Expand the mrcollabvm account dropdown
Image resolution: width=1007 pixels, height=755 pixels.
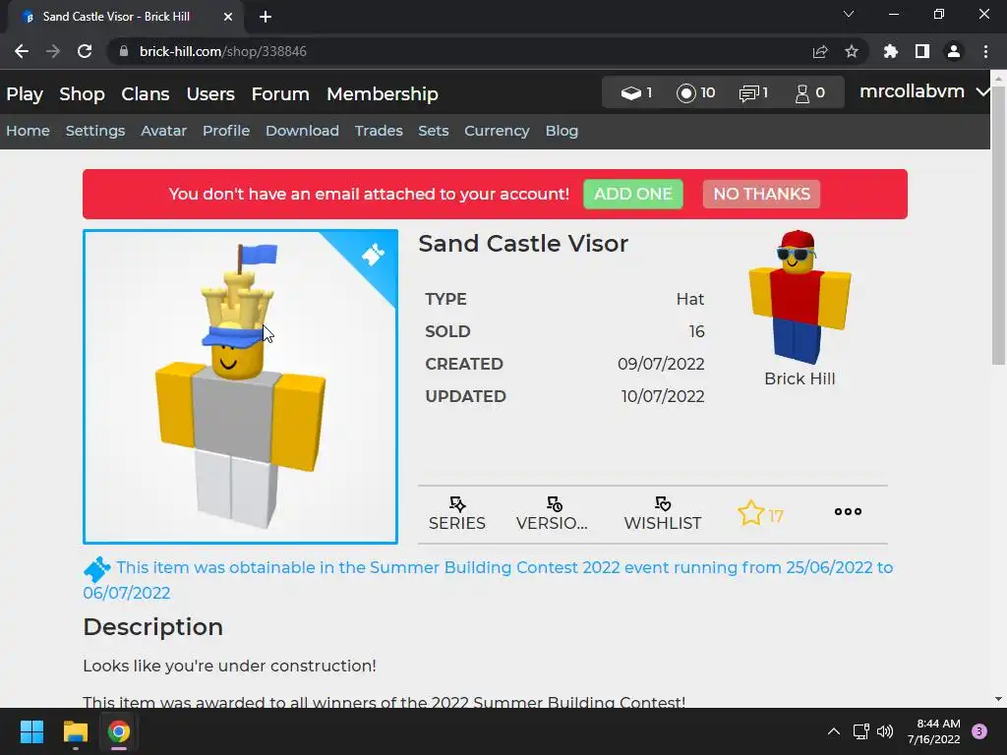[924, 91]
